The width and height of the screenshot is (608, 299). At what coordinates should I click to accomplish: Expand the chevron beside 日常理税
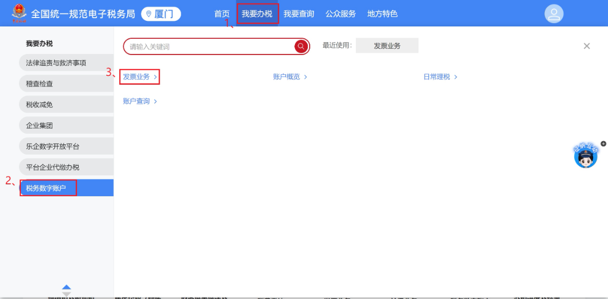coord(455,77)
